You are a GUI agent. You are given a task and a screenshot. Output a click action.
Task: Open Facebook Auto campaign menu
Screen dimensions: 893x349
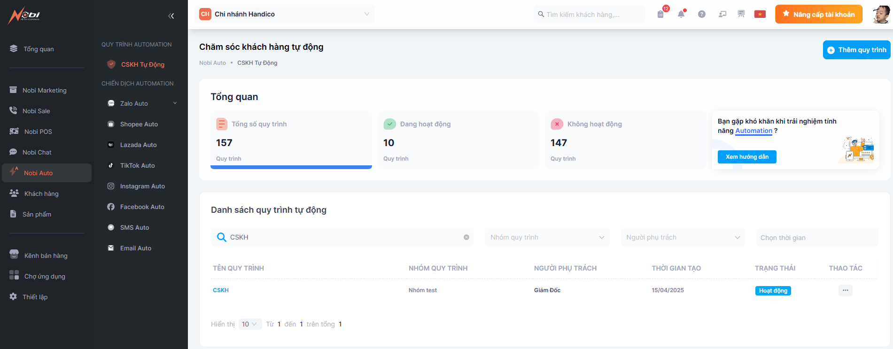pos(142,207)
